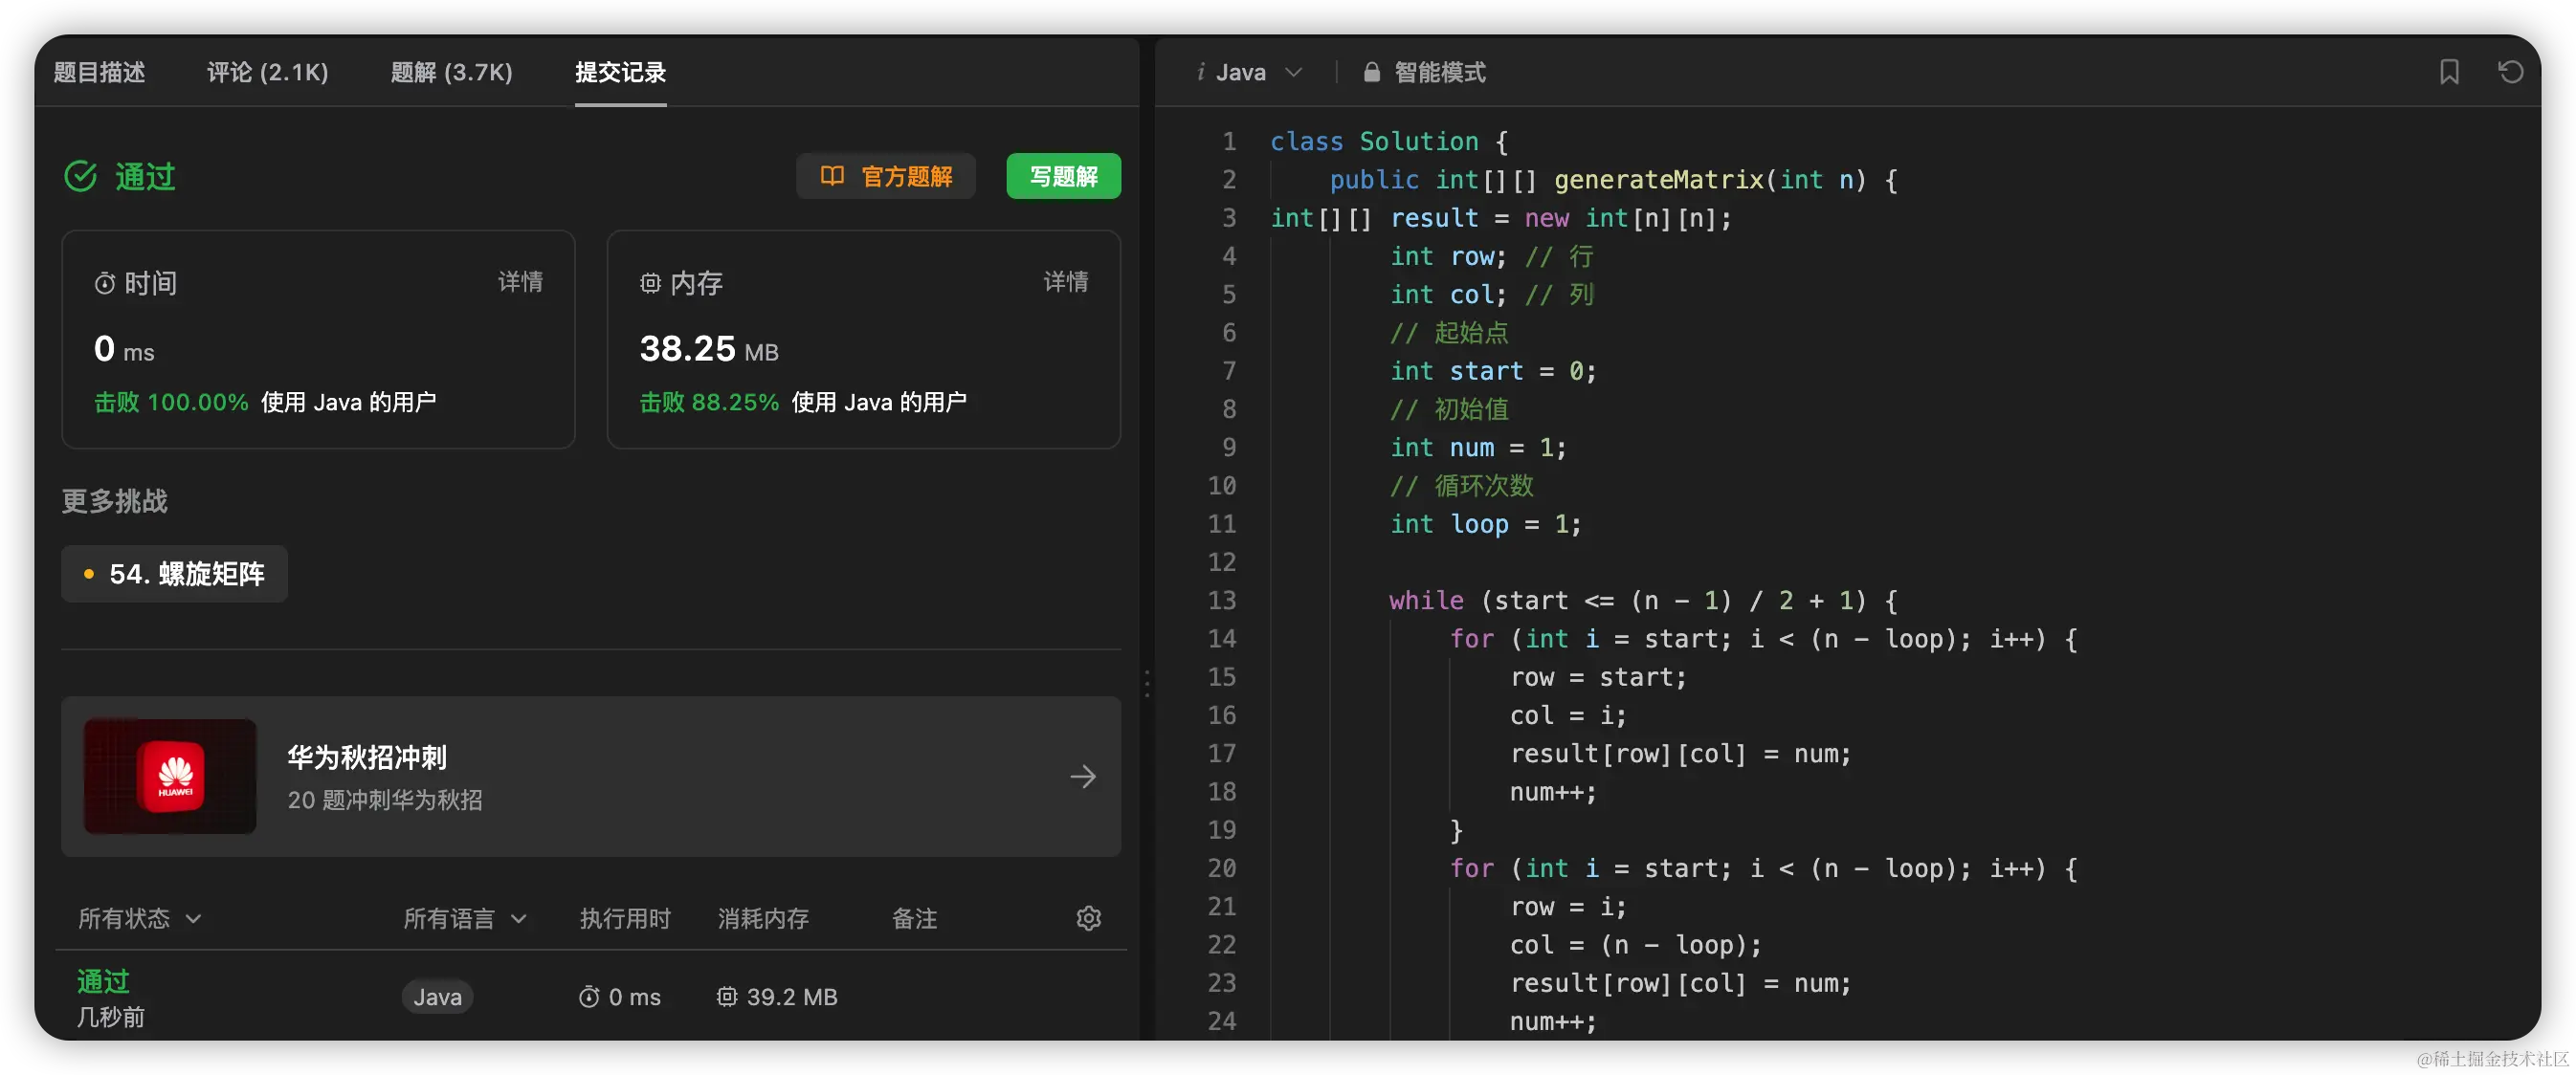Switch to the 题目描述 tab
Screen dimensions: 2576x1075
99,72
